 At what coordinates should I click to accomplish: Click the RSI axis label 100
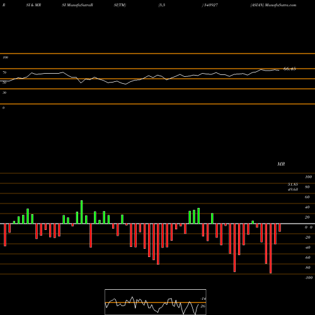(x=6, y=57)
